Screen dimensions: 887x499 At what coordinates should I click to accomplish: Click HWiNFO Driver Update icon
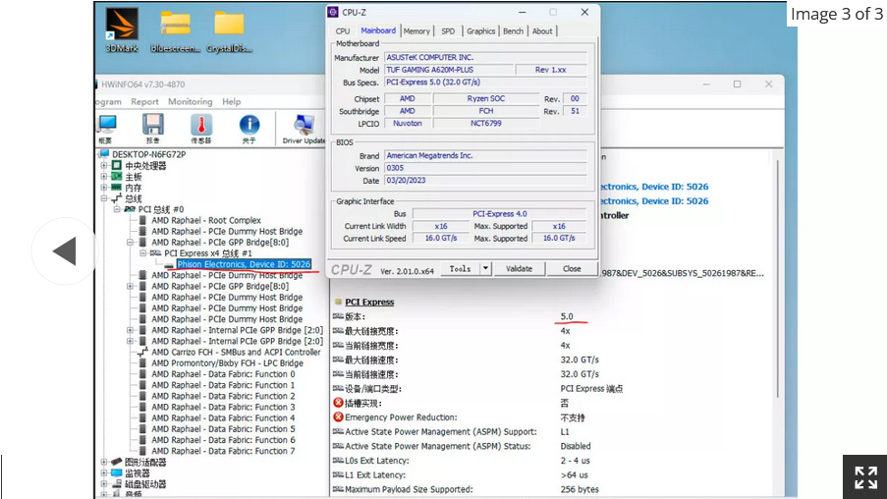[x=304, y=129]
